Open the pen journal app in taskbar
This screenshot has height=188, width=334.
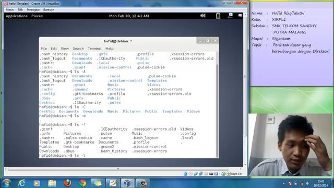tap(113, 183)
